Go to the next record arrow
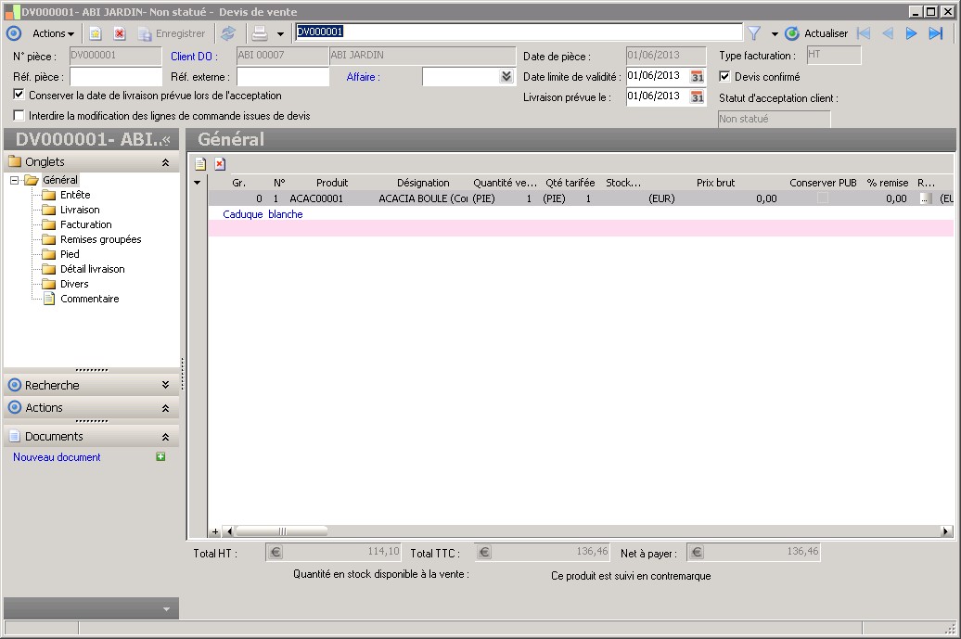The width and height of the screenshot is (961, 639). (x=911, y=33)
